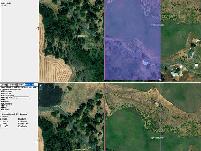Click the panel collapse handle beside the lower map

pos(37,142)
